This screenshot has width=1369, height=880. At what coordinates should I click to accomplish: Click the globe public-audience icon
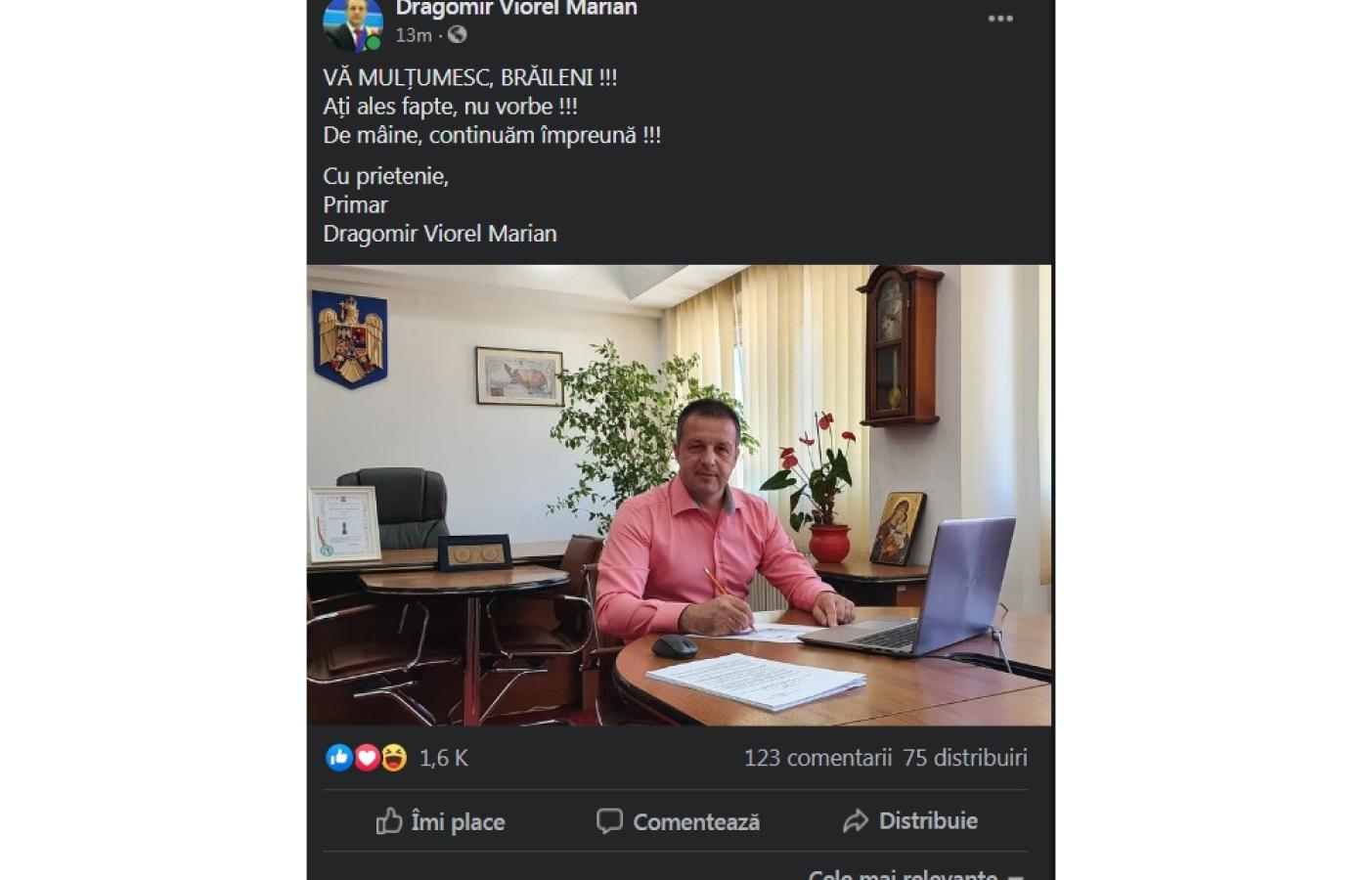[x=457, y=35]
